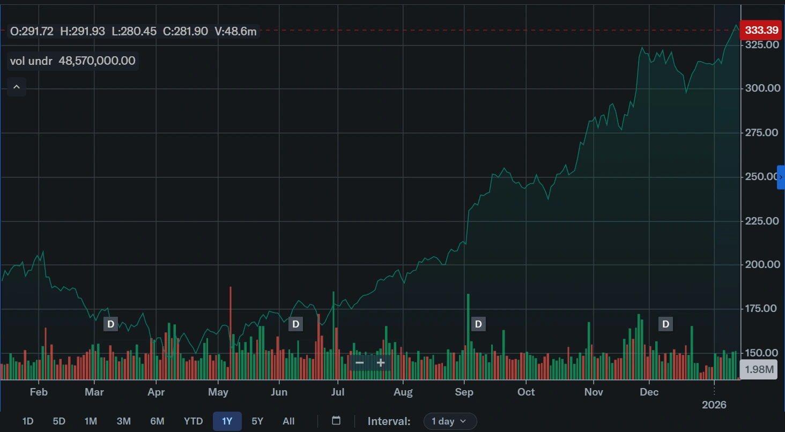Select the 5D time range
785x432 pixels.
(x=59, y=421)
